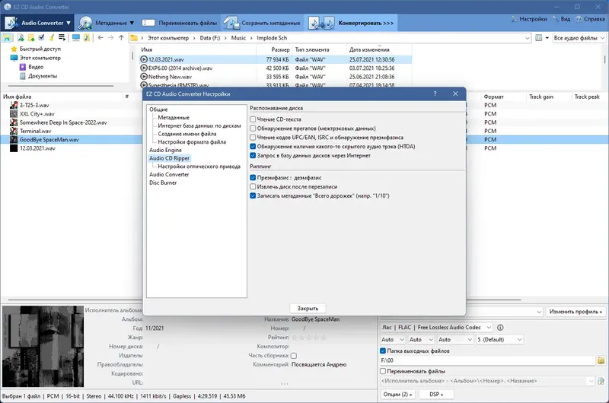Click the folder tree horizontal scrollbar

61,86
